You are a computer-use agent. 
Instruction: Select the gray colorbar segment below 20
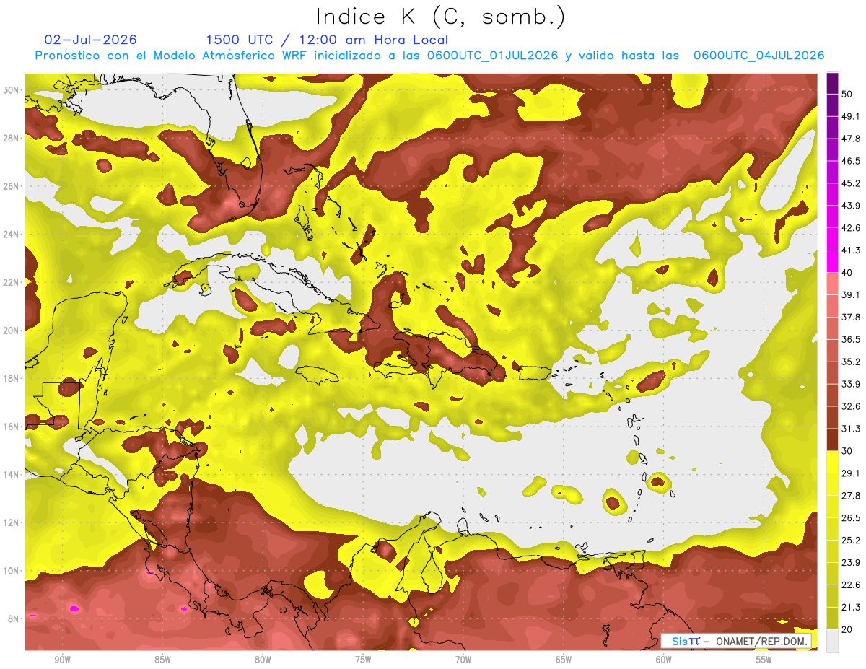pos(833,640)
